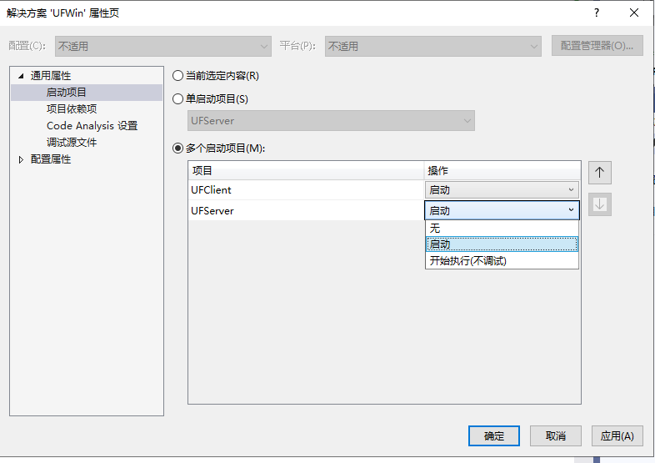
Task: Select the 当前选定内容 radio button
Action: tap(178, 76)
